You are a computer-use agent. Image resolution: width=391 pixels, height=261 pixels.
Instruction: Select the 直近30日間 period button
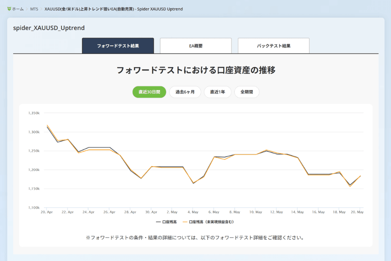tap(149, 92)
